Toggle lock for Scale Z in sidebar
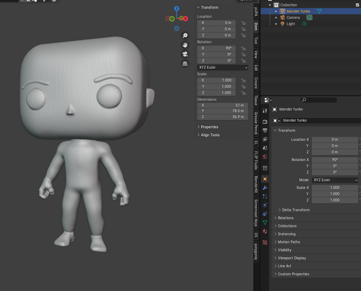The height and width of the screenshot is (291, 361). click(x=243, y=93)
